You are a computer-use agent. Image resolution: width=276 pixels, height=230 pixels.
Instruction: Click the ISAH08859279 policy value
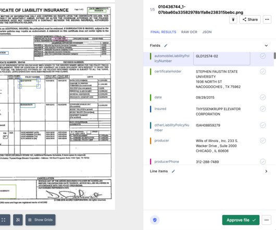point(208,125)
